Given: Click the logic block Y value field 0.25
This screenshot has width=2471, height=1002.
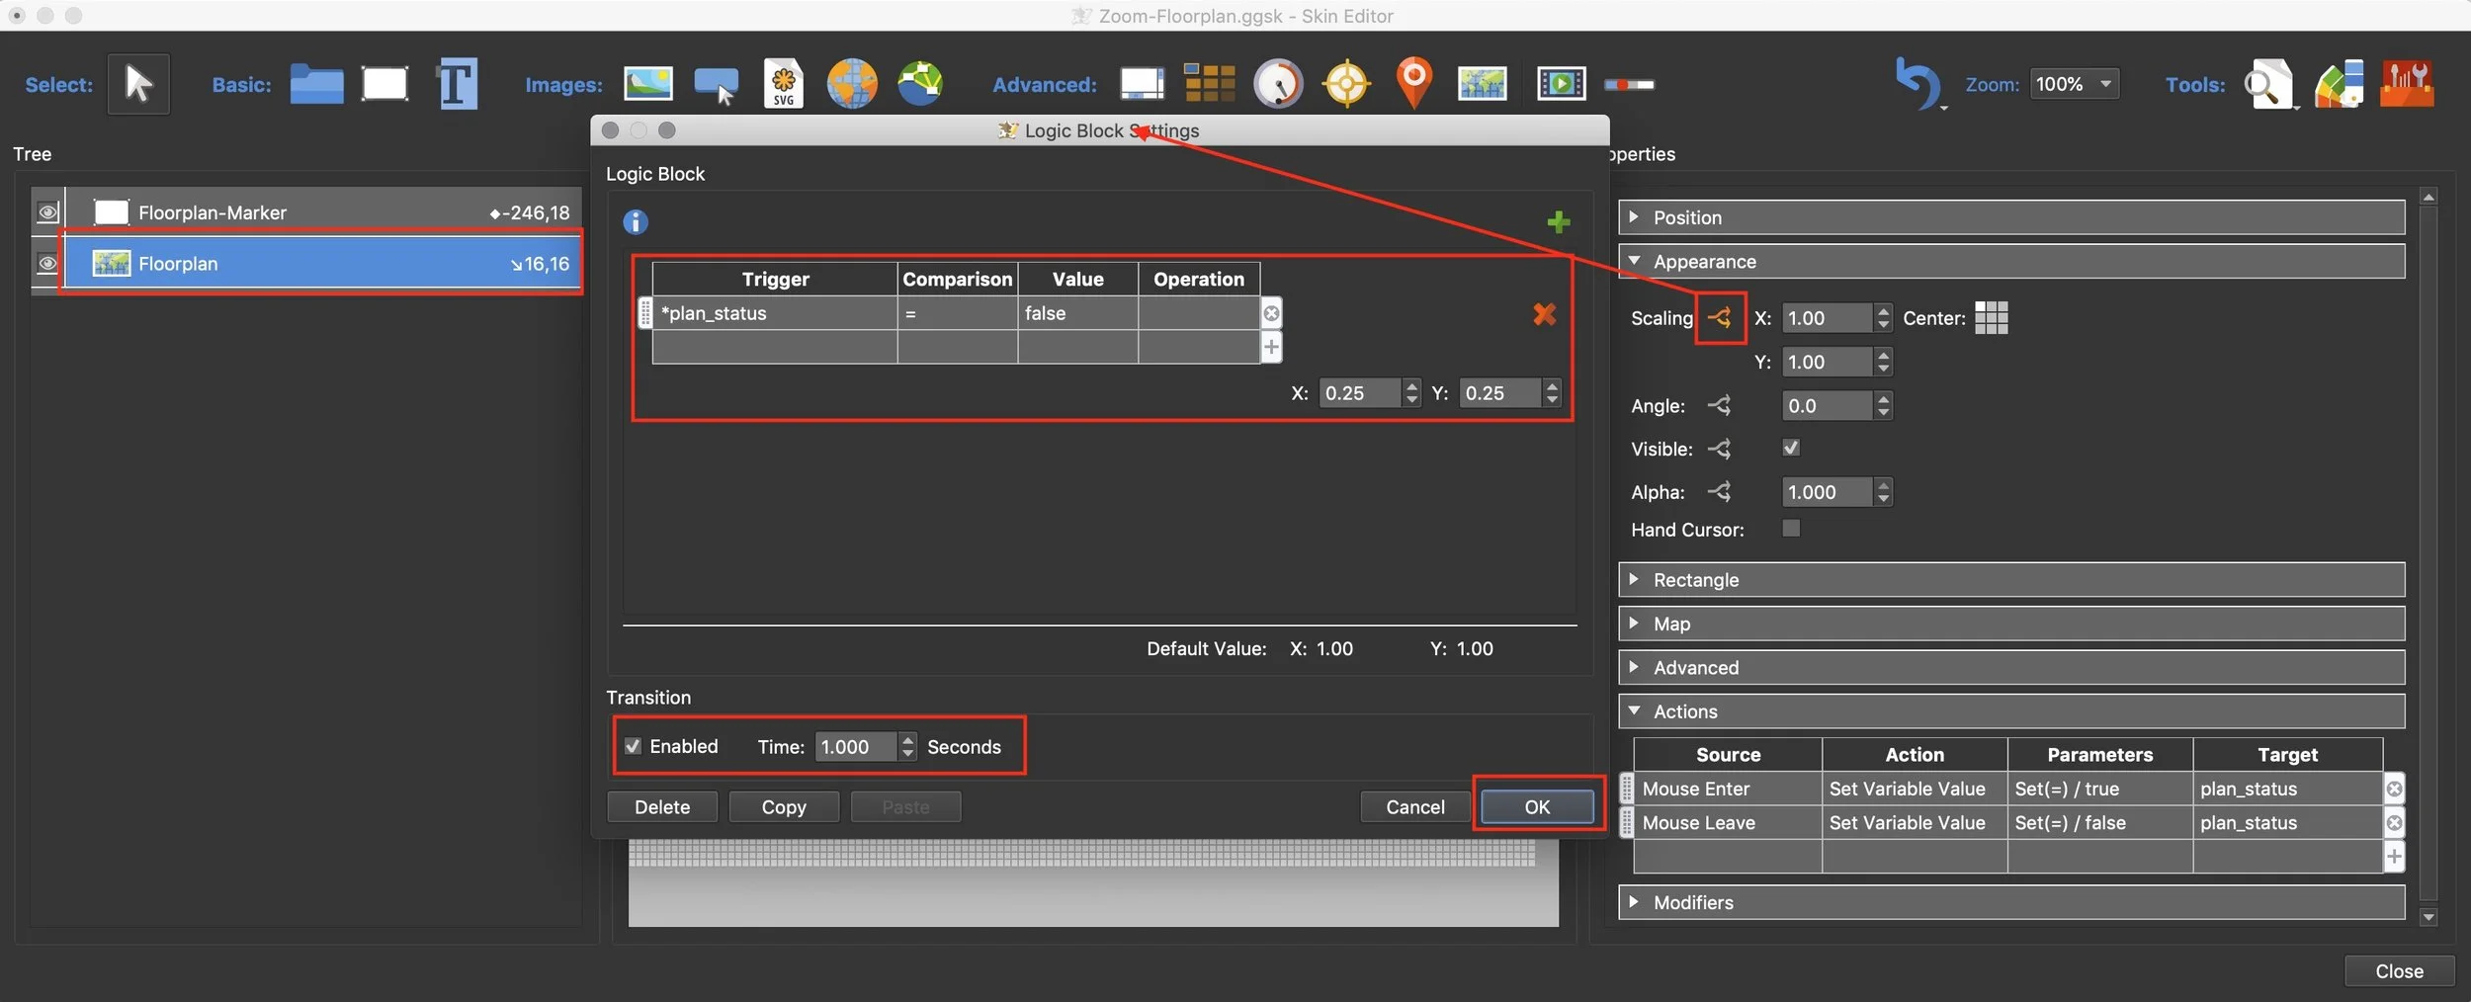Looking at the screenshot, I should (x=1500, y=393).
